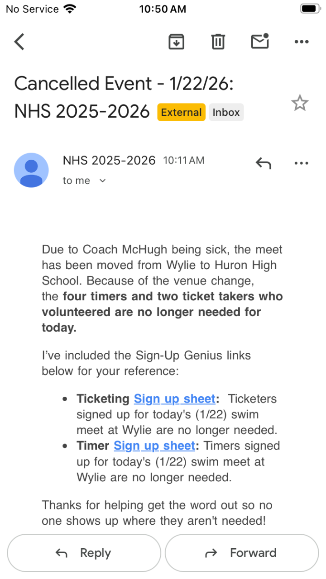Open the Ticketing Sign up sheet link
Viewport: 326px width, 579px height.
click(174, 399)
